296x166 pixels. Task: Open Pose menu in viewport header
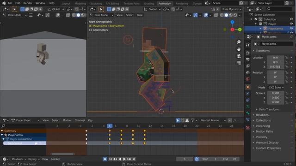coord(140,15)
